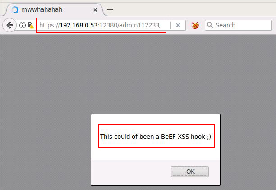Image resolution: width=276 pixels, height=190 pixels.
Task: Click the white dialog area above the message
Action: pos(156,119)
